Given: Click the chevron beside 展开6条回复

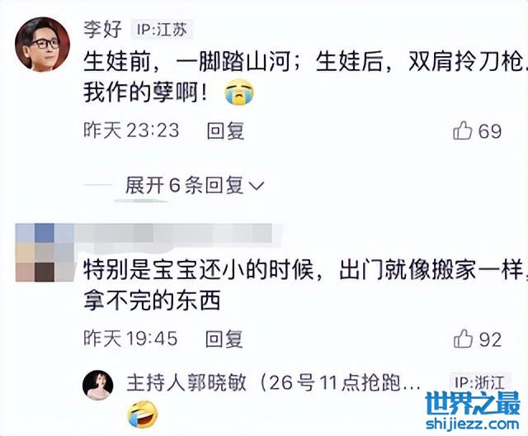Looking at the screenshot, I should [257, 186].
